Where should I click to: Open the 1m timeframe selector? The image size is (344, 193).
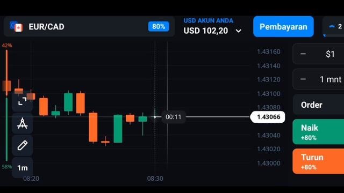coord(22,168)
